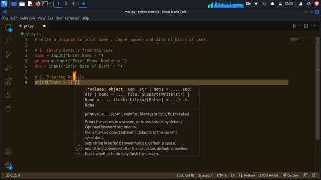321x180 pixels.
Task: Open the Run and Debug view
Action: pos(8,68)
